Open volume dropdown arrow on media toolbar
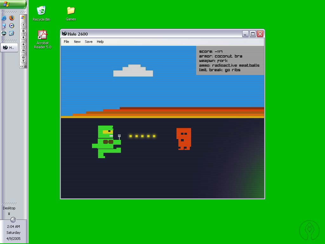The height and width of the screenshot is (244, 325). coord(23,61)
